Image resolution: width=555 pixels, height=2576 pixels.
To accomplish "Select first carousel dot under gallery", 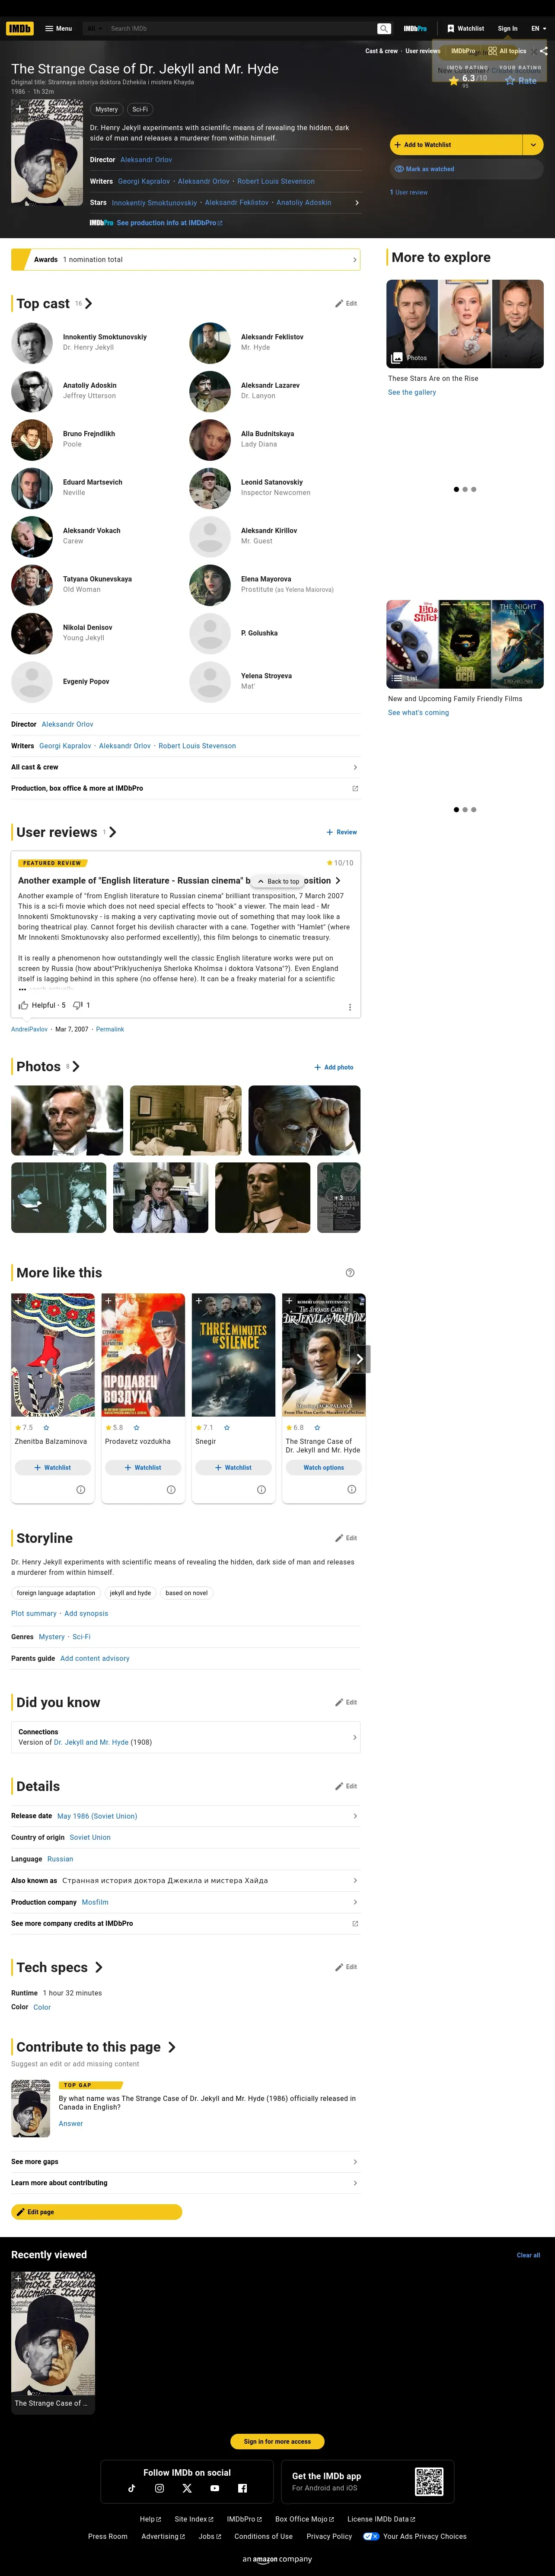I will pos(457,489).
